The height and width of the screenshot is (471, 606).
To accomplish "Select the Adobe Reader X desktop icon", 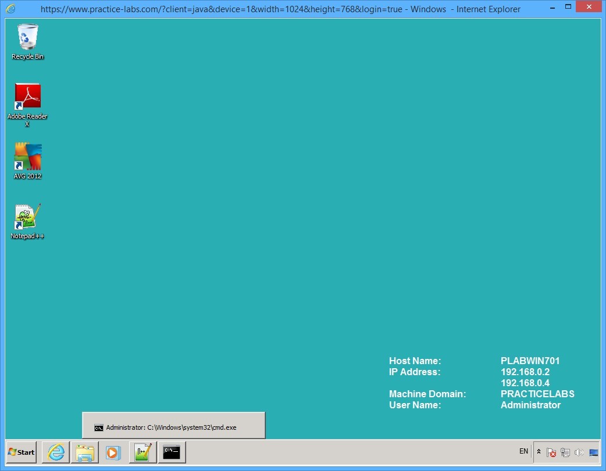I will (27, 96).
